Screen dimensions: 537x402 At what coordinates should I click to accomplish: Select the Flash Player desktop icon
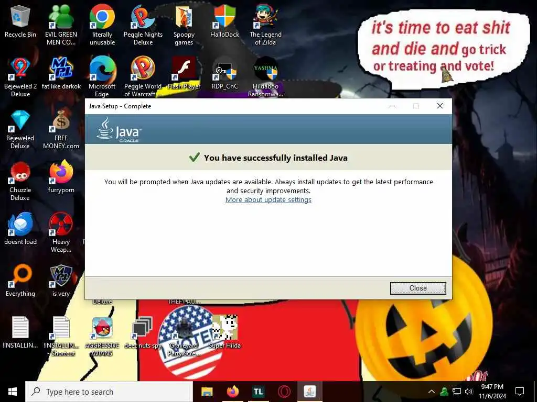click(x=184, y=73)
